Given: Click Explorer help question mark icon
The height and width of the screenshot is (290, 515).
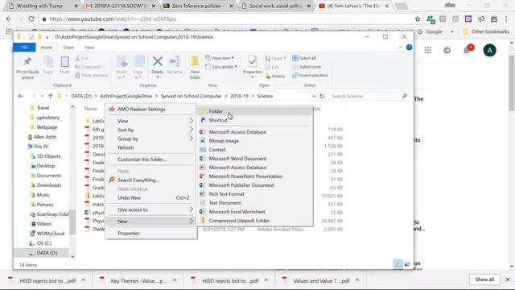Looking at the screenshot, I should click(x=409, y=48).
